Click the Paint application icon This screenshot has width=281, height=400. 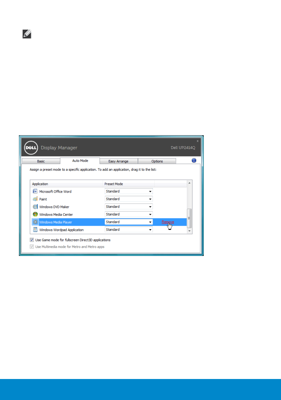click(x=35, y=199)
